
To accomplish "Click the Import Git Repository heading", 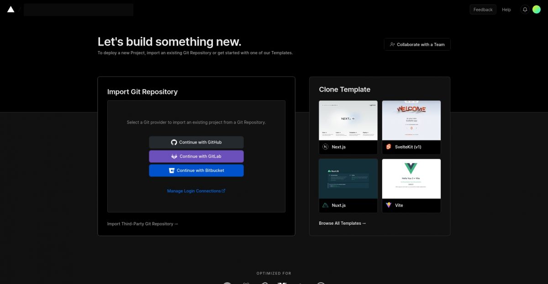I will (x=142, y=92).
